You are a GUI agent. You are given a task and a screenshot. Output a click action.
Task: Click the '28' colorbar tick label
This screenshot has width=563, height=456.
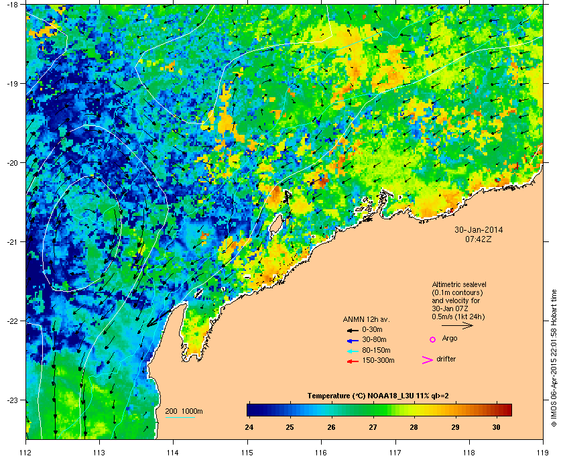414,427
